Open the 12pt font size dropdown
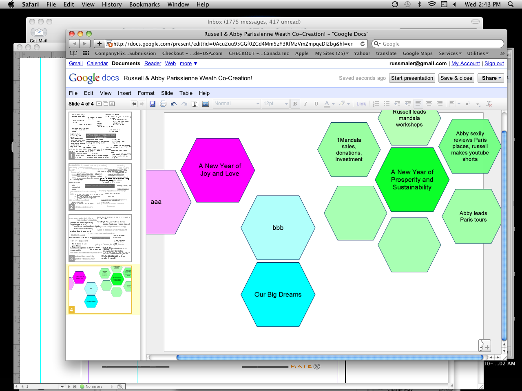 (275, 104)
